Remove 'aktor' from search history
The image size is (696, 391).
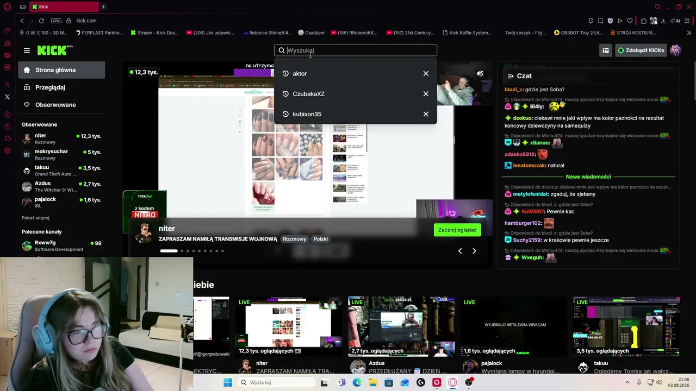point(426,73)
